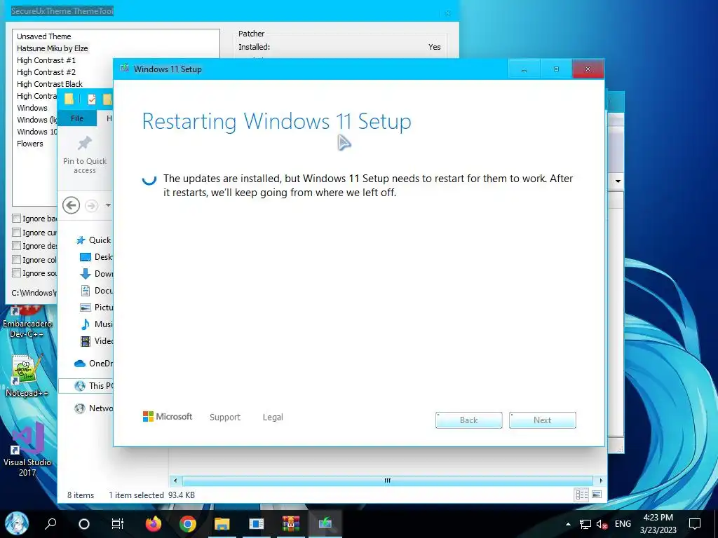Select Network in Explorer navigation pane
718x538 pixels.
pos(93,408)
